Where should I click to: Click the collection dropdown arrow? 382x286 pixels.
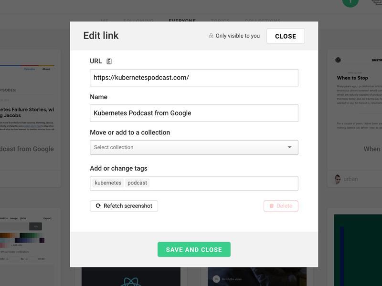point(289,147)
